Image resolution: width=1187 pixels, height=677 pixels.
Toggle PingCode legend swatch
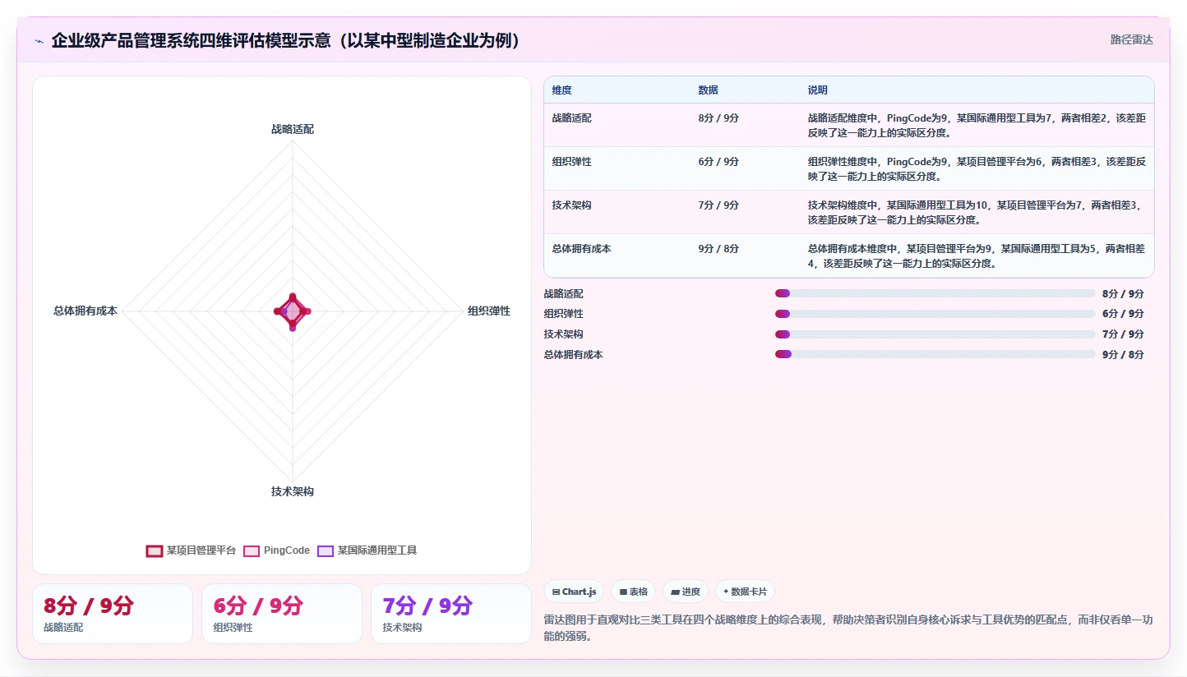click(x=252, y=550)
